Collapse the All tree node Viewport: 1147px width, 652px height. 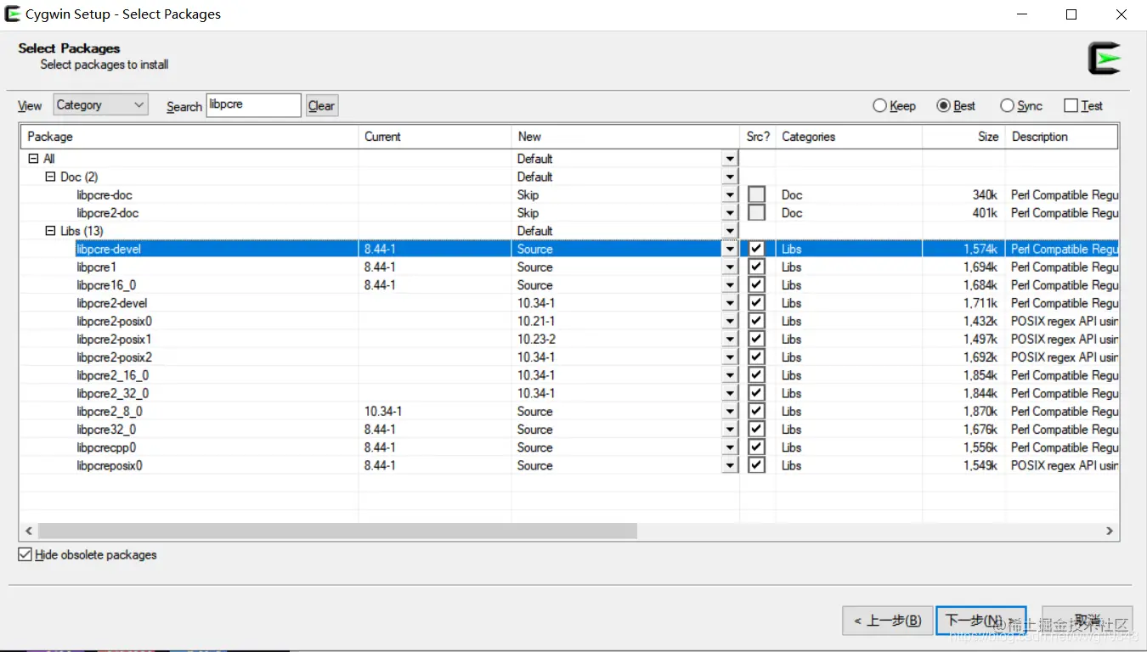[x=33, y=159]
